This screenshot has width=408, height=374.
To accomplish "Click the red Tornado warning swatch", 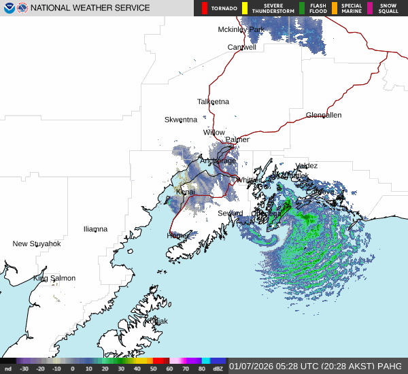I will (204, 8).
